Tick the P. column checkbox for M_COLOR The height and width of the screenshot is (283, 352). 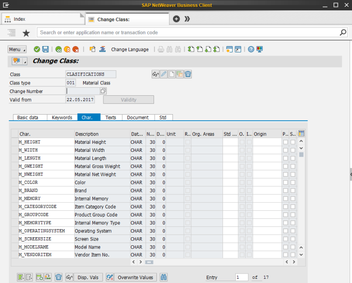coord(285,182)
